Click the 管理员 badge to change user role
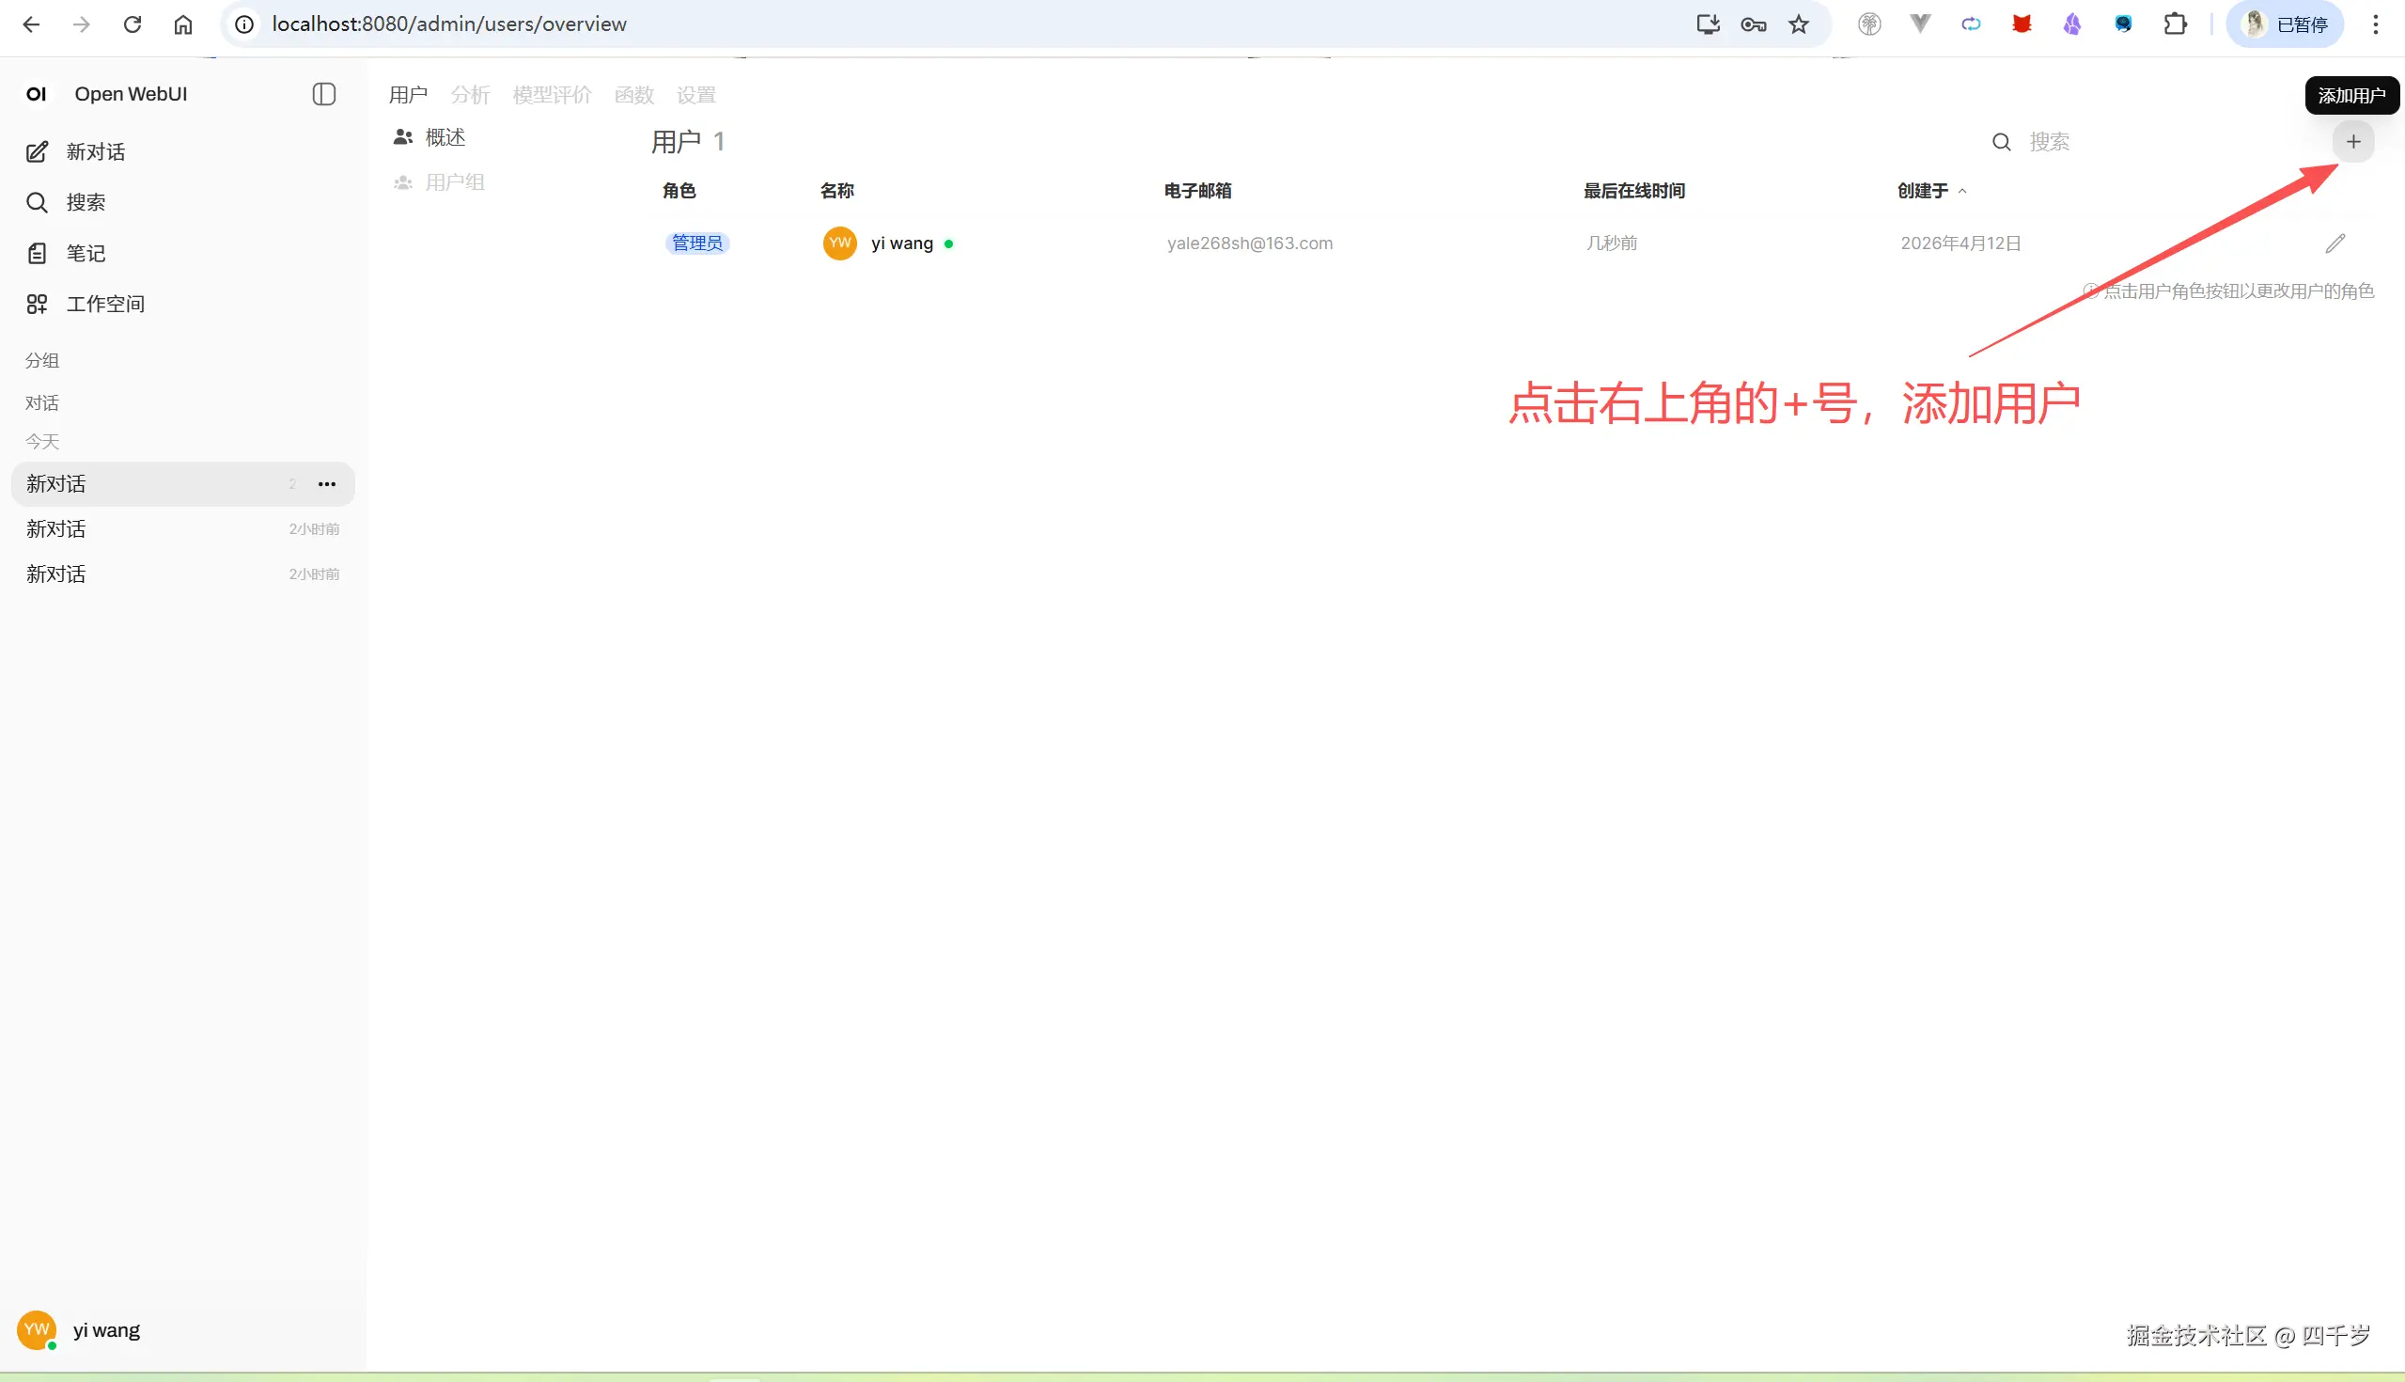 point(695,243)
